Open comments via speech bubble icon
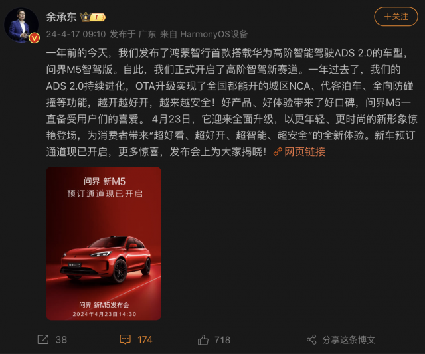The image size is (425, 354). pos(126,339)
